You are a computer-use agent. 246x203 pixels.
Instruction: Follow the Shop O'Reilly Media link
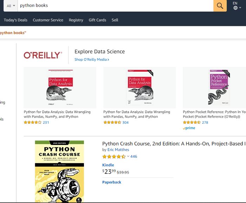coord(92,60)
